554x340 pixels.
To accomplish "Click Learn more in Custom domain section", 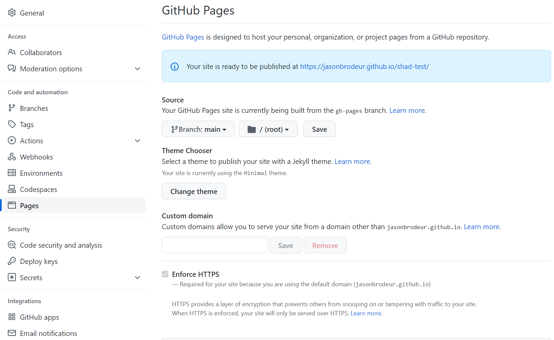I will pos(481,227).
